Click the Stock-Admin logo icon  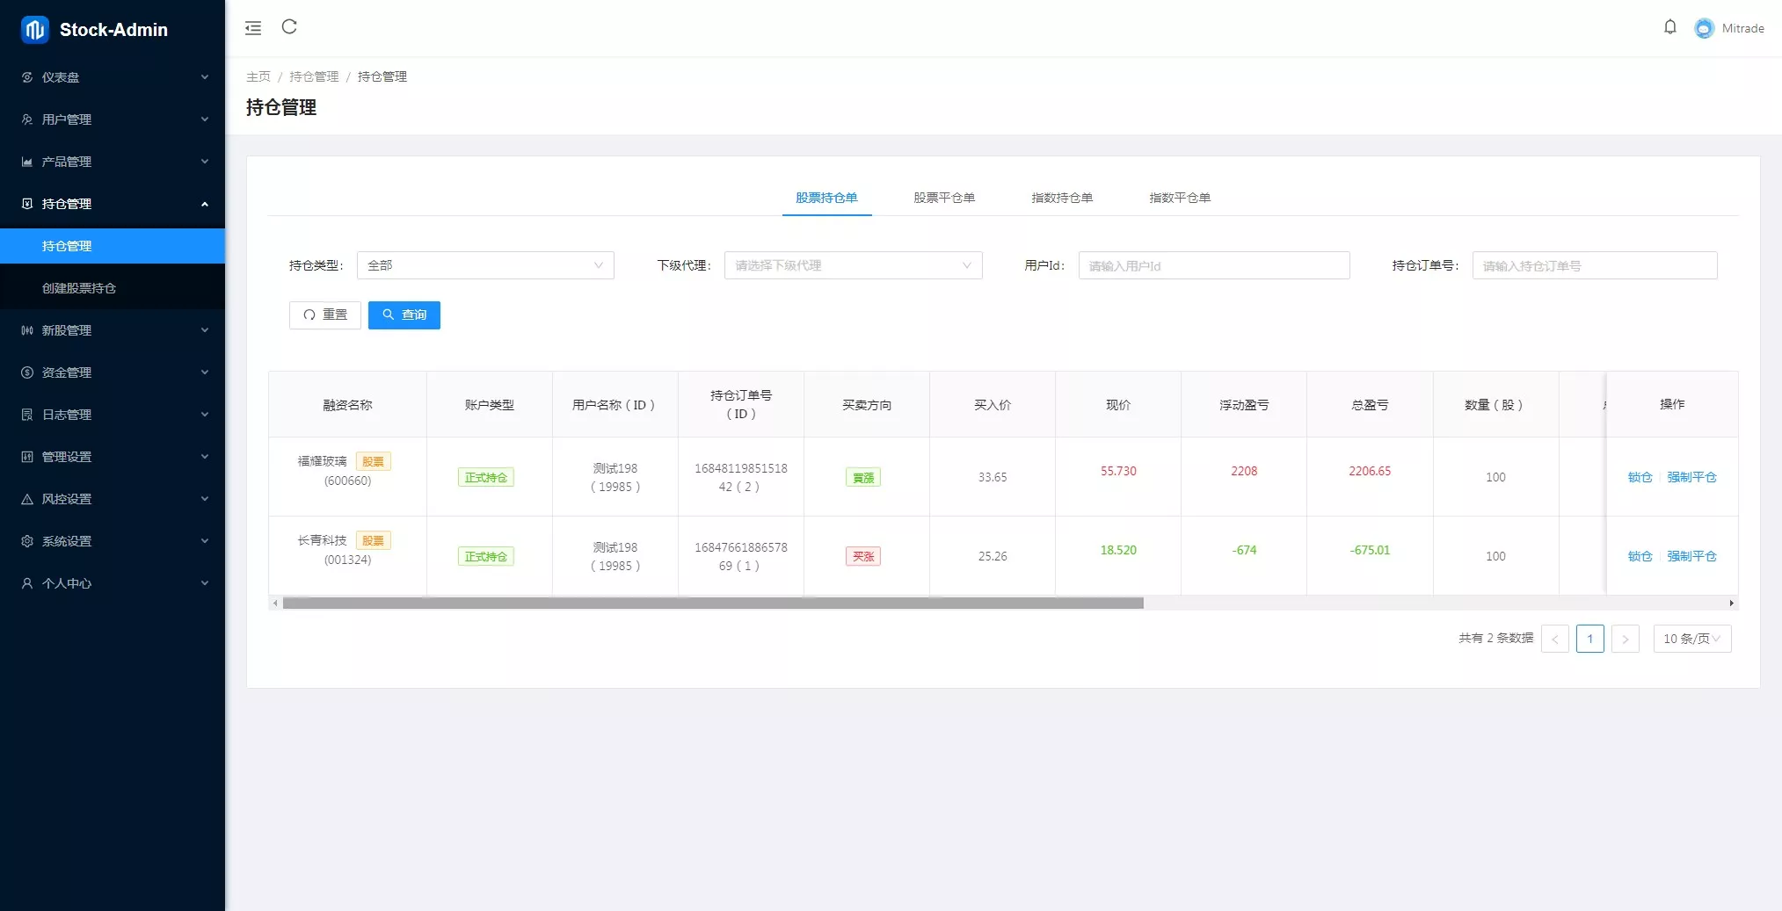point(34,30)
